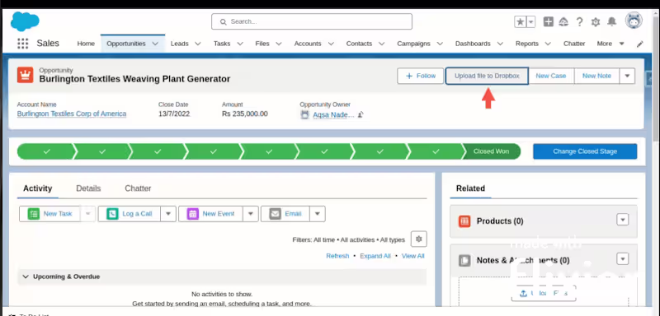Open the global create plus icon
660x316 pixels.
point(548,22)
